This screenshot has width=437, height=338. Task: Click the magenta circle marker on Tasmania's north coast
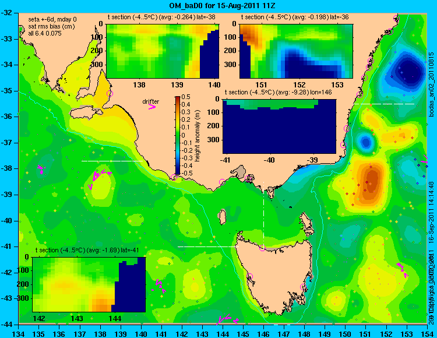[x=262, y=248]
